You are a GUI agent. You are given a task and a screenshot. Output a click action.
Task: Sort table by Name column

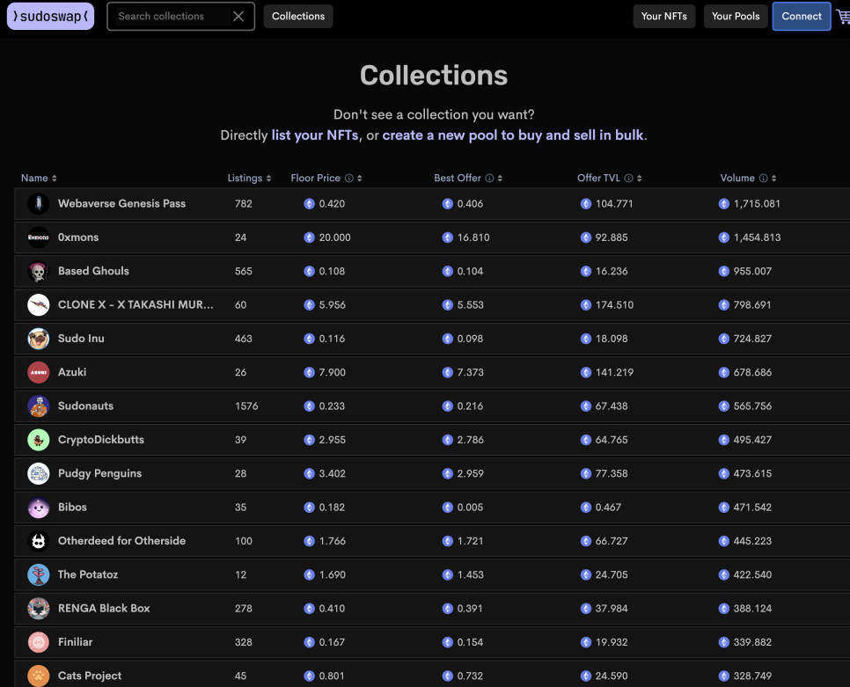coord(39,178)
